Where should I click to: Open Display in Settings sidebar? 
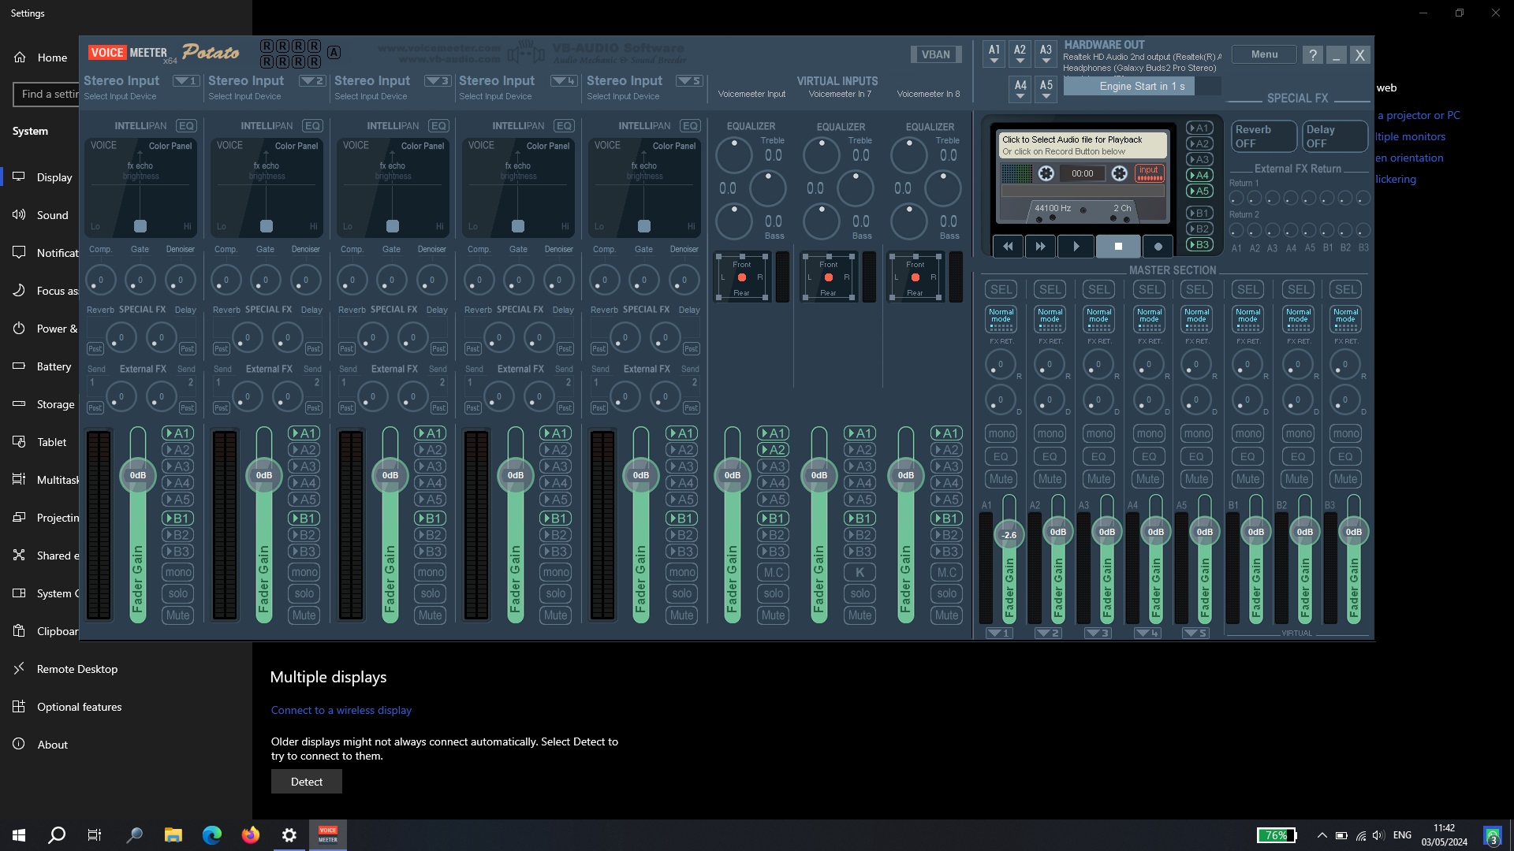tap(54, 177)
